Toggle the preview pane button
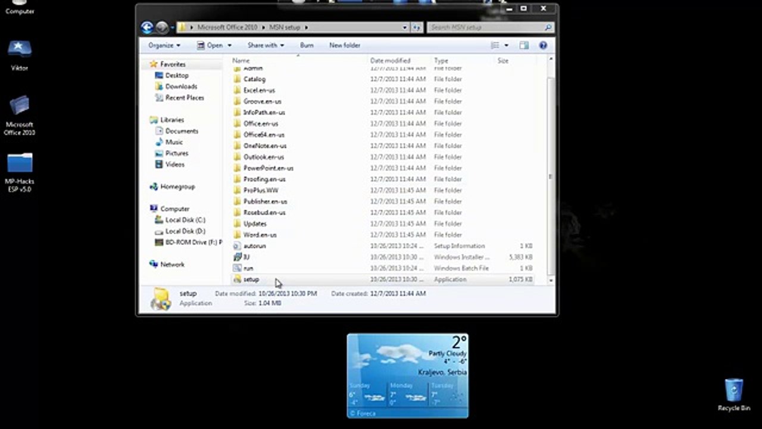This screenshot has height=429, width=762. coord(524,45)
